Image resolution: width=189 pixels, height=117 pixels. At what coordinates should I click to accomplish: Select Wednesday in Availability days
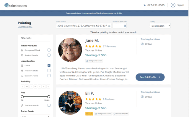tap(35, 86)
